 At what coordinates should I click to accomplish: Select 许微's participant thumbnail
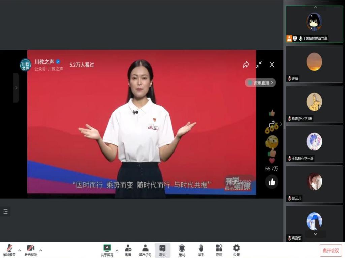pyautogui.click(x=314, y=64)
